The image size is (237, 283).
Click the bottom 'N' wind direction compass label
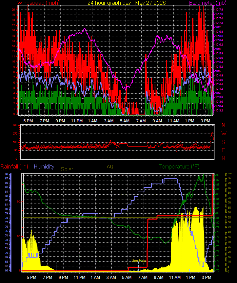[x=223, y=158]
